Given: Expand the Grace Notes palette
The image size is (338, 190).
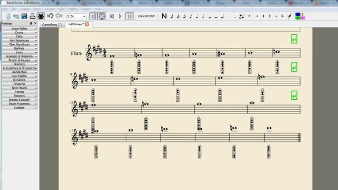Looking at the screenshot, I should (x=20, y=28).
